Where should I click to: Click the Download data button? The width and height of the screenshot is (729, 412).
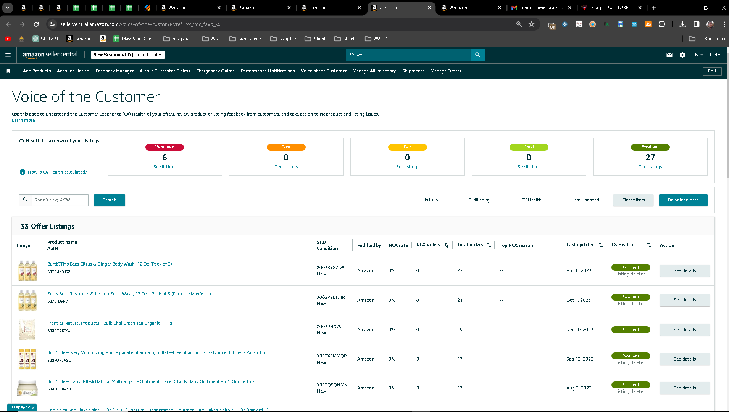(683, 200)
